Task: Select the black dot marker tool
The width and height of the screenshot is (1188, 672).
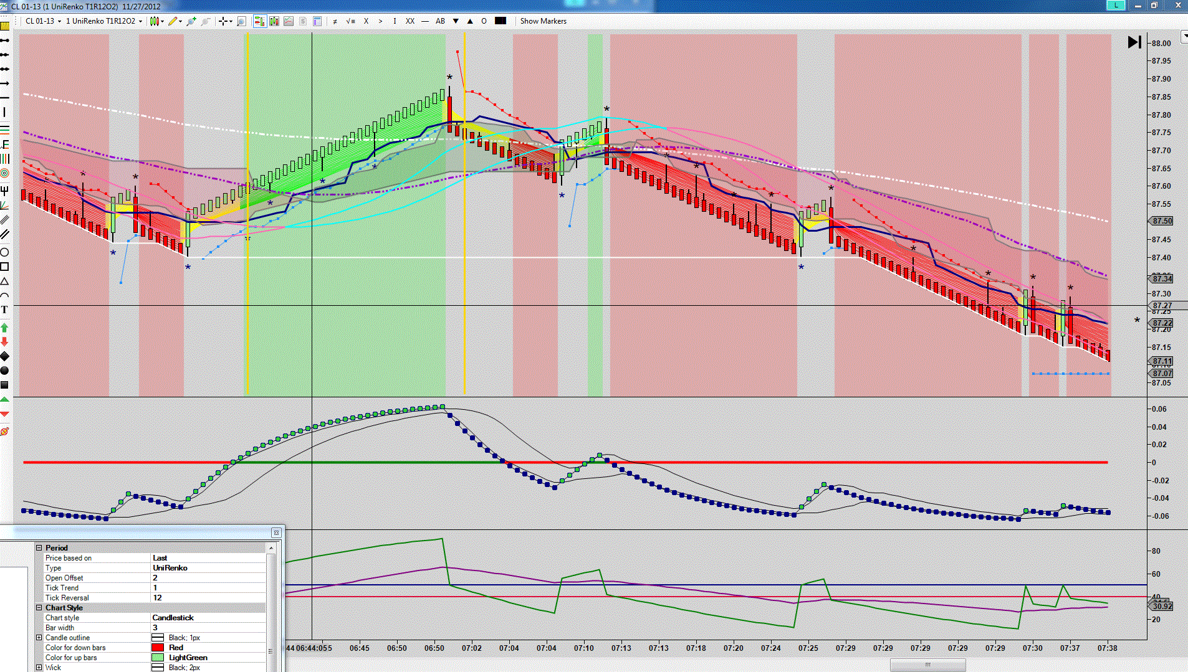Action: coord(5,371)
